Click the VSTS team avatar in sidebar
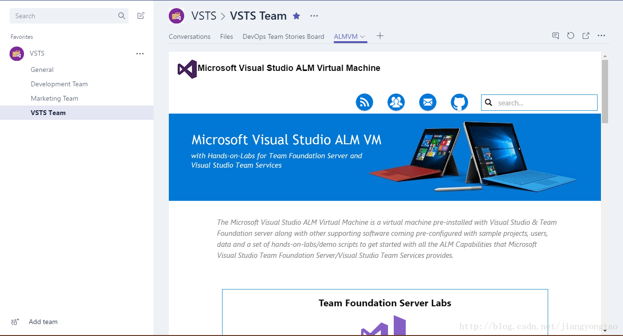 [x=17, y=54]
